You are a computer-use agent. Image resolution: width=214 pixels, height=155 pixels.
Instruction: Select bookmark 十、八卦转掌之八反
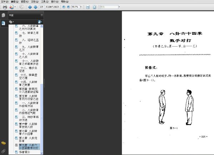29,55
